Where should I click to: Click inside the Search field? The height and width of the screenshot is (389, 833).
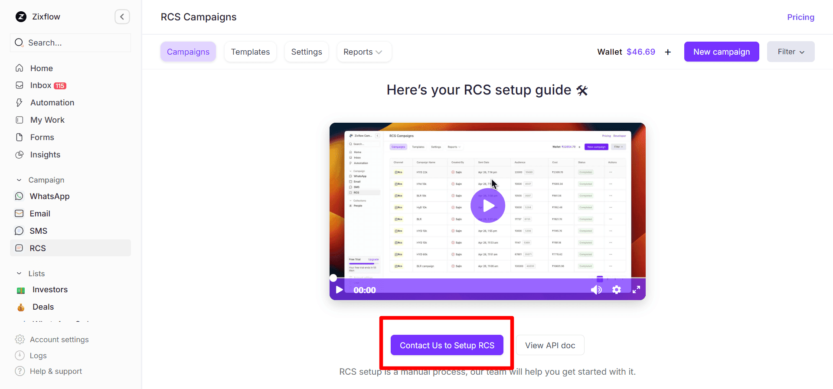pyautogui.click(x=70, y=42)
